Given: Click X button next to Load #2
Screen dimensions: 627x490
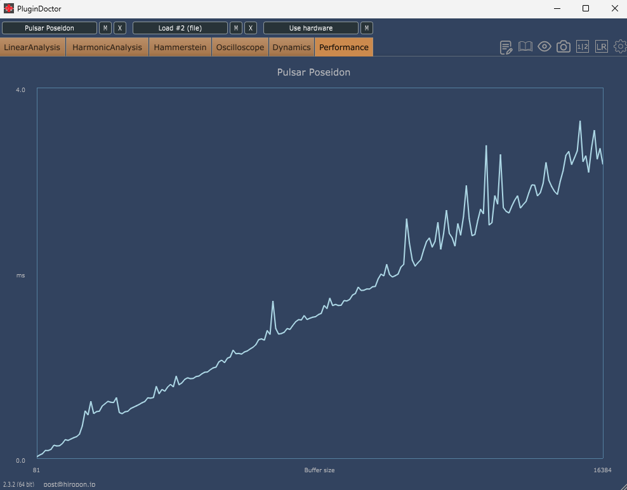Looking at the screenshot, I should (x=251, y=28).
